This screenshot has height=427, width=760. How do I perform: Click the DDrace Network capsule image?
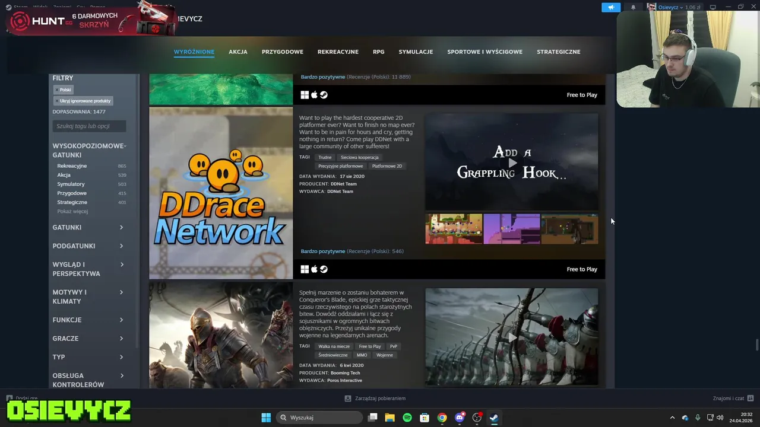(221, 193)
